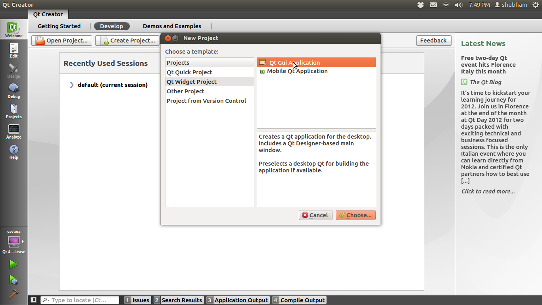Open the system gear menu
This screenshot has height=305, width=542.
click(536, 5)
